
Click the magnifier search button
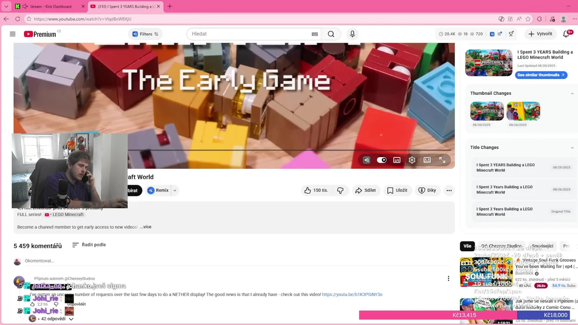[331, 34]
